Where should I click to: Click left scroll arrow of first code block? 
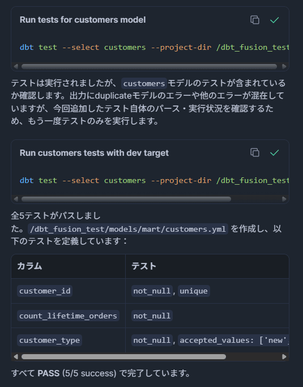[16, 66]
